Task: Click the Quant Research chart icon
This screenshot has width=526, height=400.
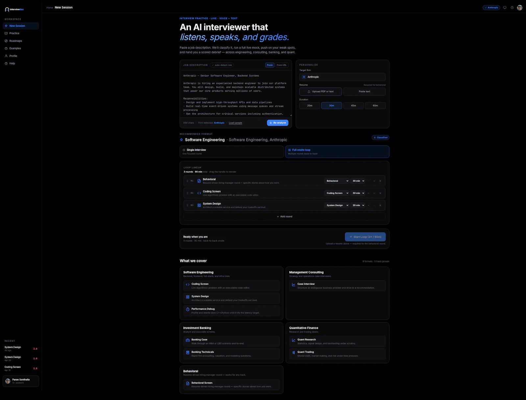Action: [x=294, y=340]
